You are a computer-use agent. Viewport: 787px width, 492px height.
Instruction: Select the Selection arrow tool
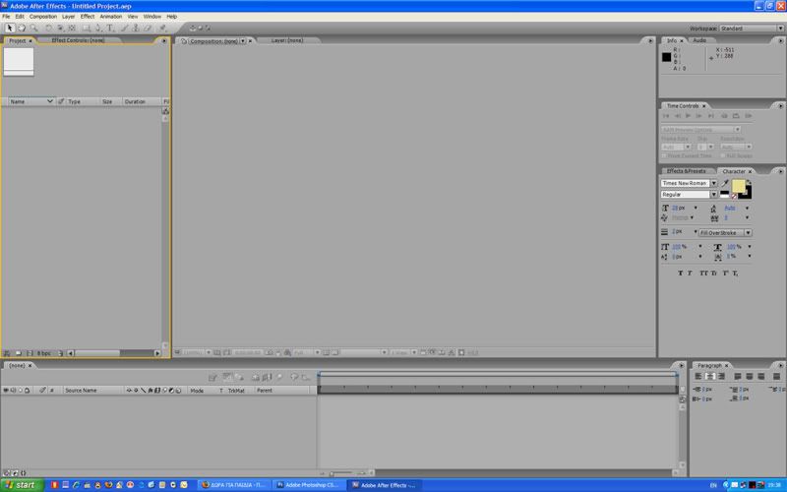10,29
